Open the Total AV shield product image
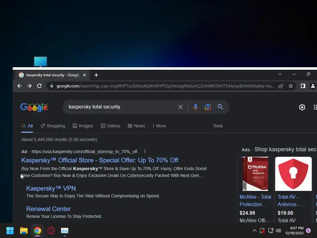The width and height of the screenshot is (317, 238). pos(293,174)
